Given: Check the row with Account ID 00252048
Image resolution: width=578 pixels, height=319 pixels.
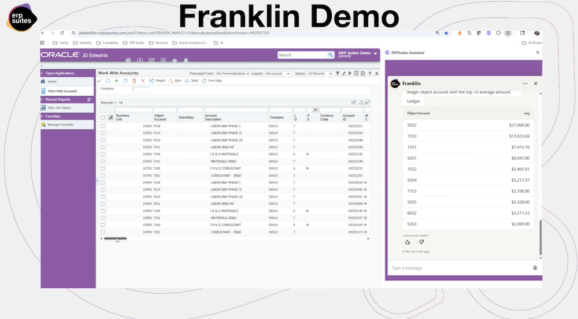Looking at the screenshot, I should [x=103, y=140].
